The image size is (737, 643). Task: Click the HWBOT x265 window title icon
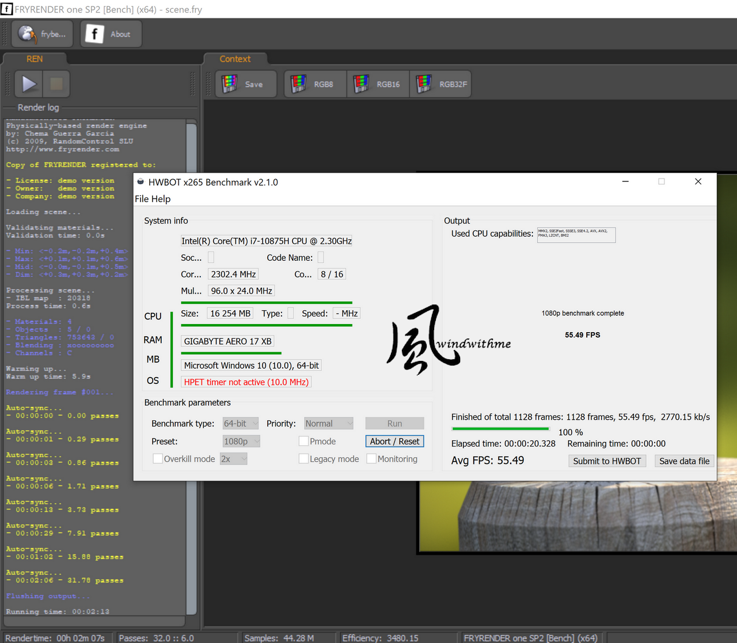pyautogui.click(x=140, y=182)
